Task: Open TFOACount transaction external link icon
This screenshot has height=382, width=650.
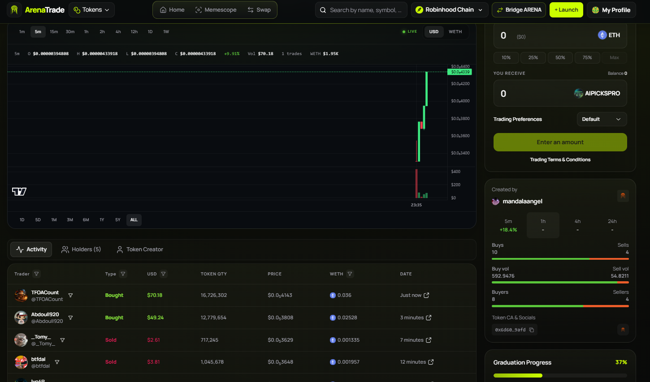Action: pos(426,295)
